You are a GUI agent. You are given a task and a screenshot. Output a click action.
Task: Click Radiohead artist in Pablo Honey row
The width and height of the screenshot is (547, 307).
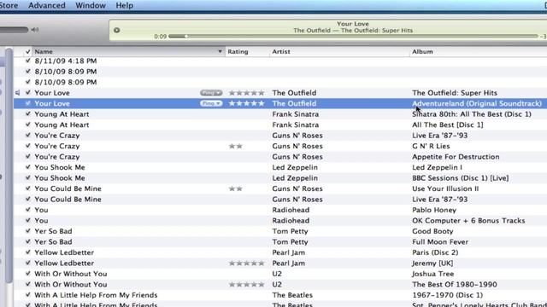point(291,210)
